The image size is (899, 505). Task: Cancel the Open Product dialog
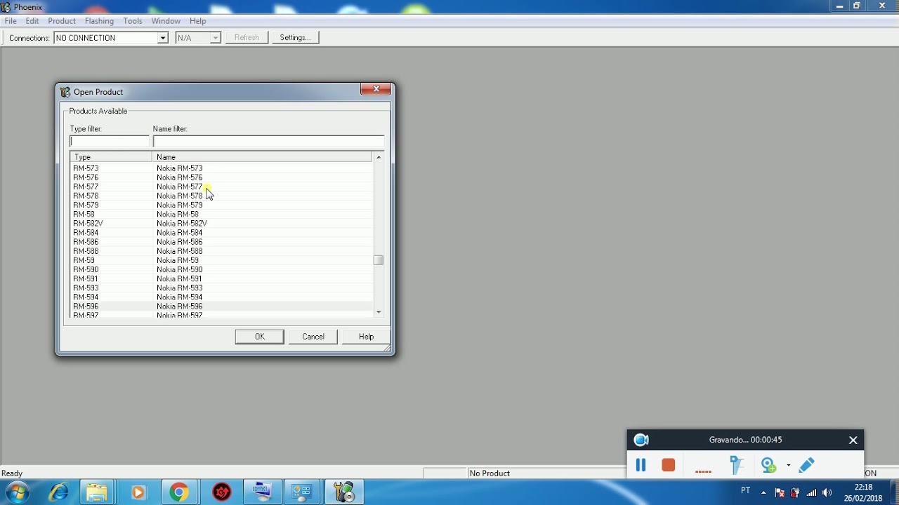tap(313, 337)
